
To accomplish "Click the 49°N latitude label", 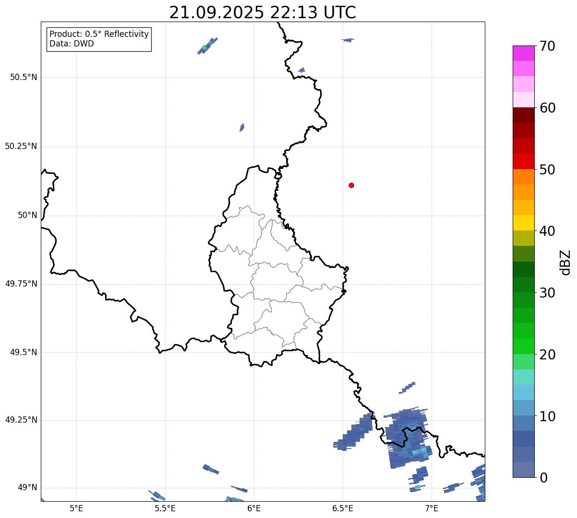I will (27, 488).
